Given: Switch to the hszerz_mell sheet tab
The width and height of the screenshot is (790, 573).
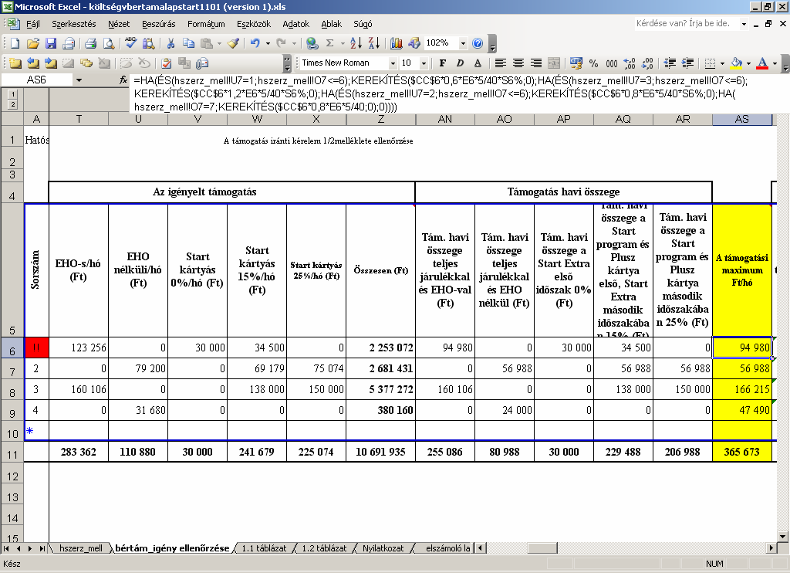Looking at the screenshot, I should coord(80,548).
